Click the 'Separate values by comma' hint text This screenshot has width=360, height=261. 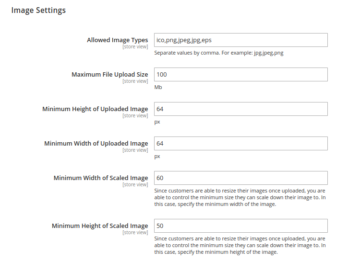pyautogui.click(x=219, y=53)
